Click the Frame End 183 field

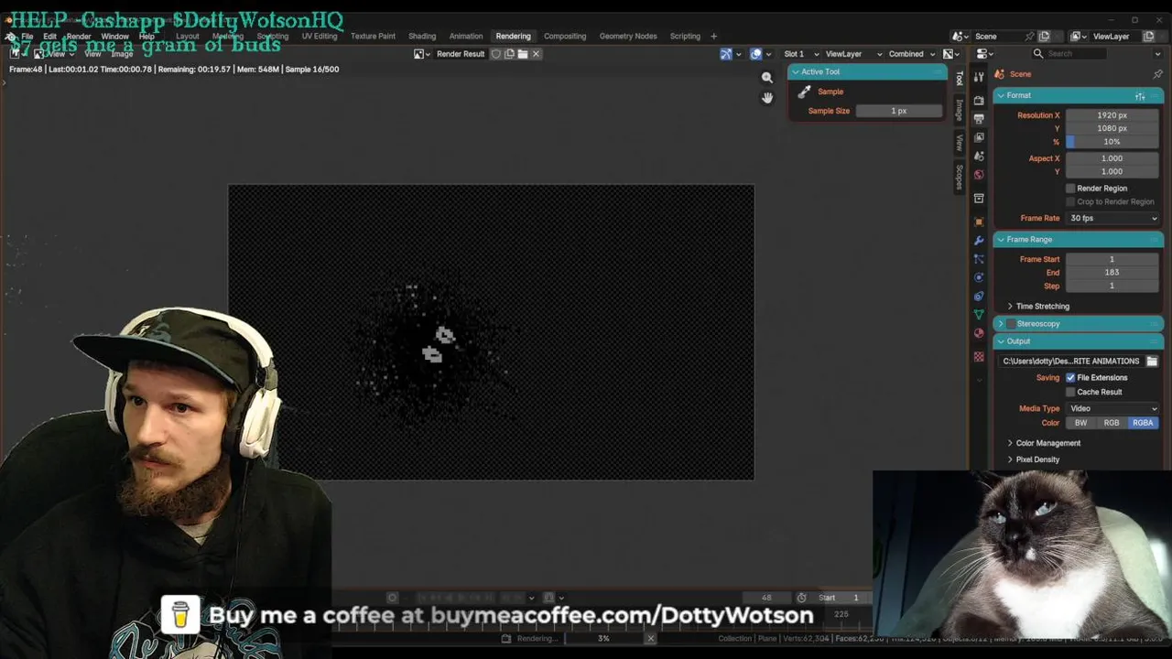[1112, 273]
